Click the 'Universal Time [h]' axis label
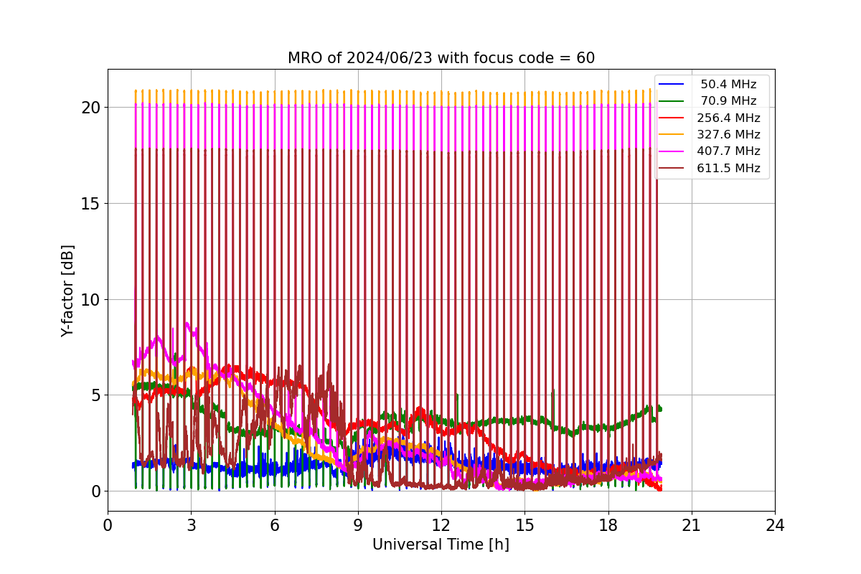 tap(441, 545)
